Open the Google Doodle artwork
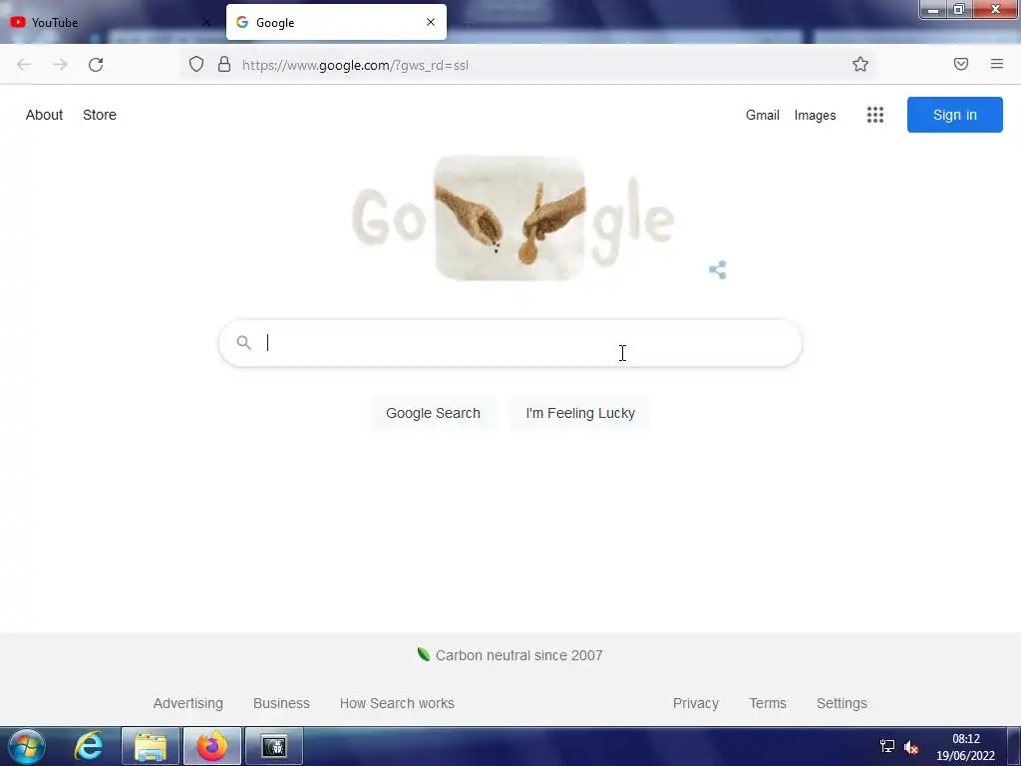Screen dimensions: 1021x766 (x=512, y=218)
